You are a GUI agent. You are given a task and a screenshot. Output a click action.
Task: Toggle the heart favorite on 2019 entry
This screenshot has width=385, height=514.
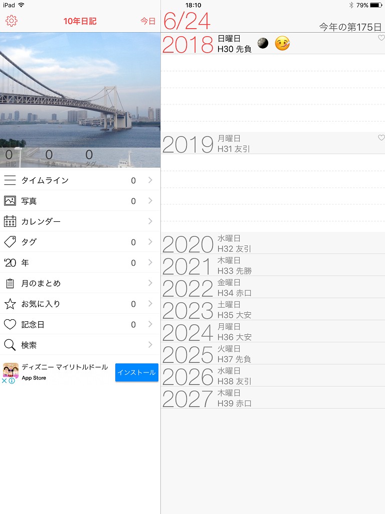click(x=381, y=138)
